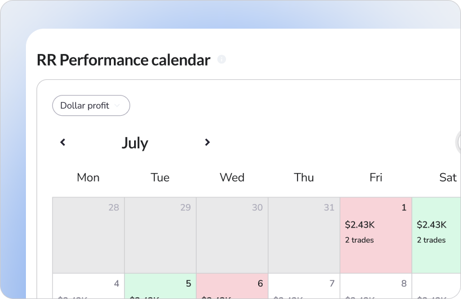Click the chevron in Dollar profit selector
The image size is (461, 299).
[x=117, y=106]
